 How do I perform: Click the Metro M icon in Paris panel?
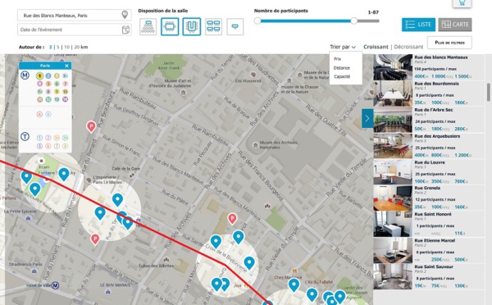click(x=25, y=75)
